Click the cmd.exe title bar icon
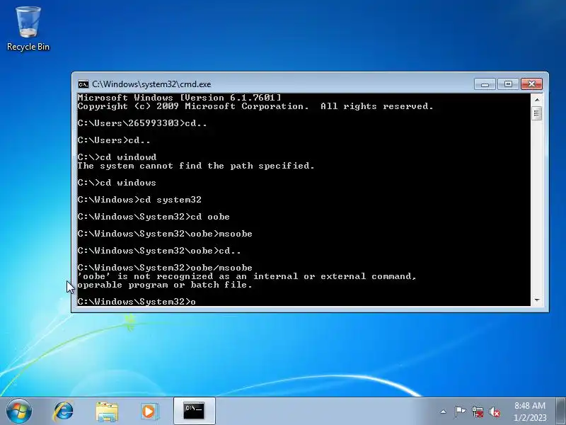Image resolution: width=566 pixels, height=425 pixels. tap(83, 84)
